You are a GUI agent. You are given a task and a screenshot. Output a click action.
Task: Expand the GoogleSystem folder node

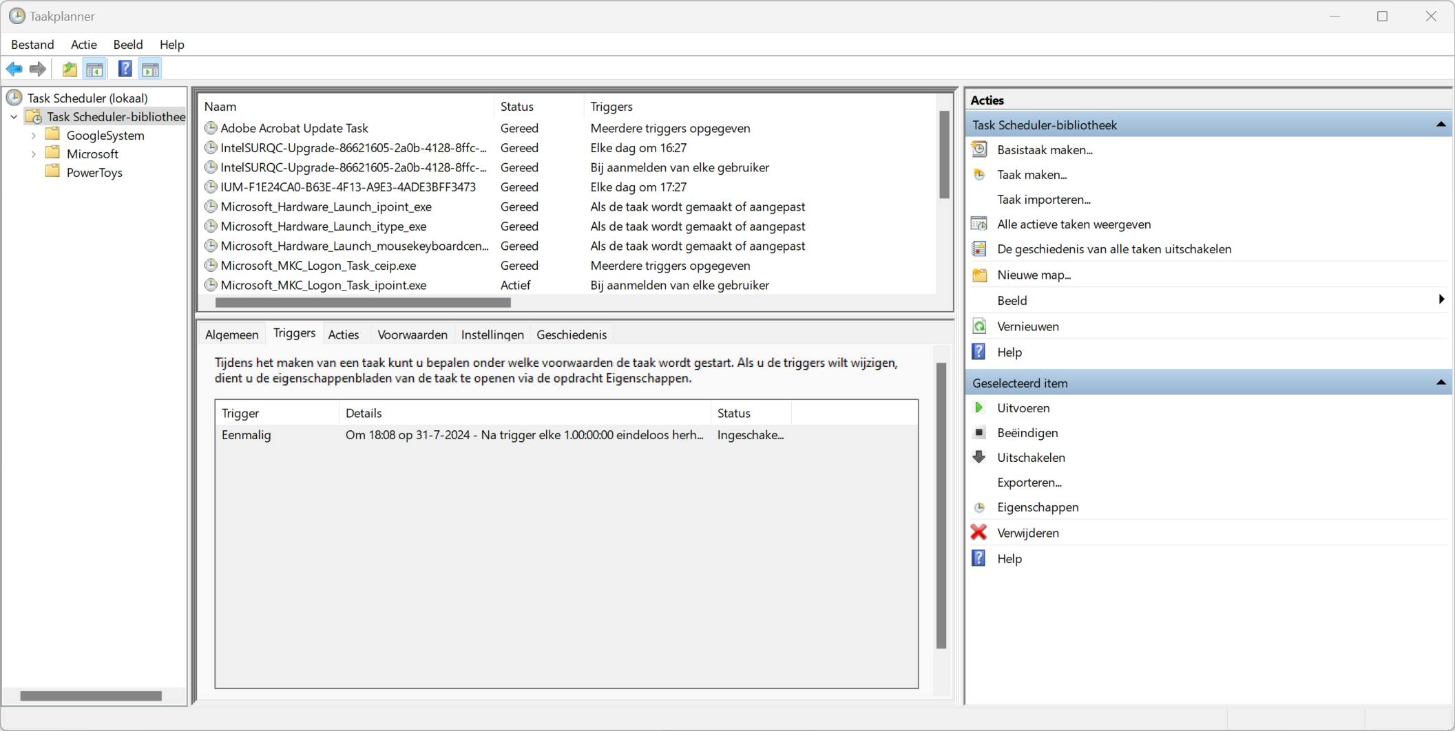coord(33,136)
